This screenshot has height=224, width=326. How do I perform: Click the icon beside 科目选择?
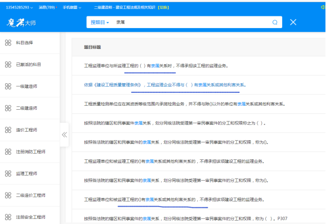pos(8,43)
